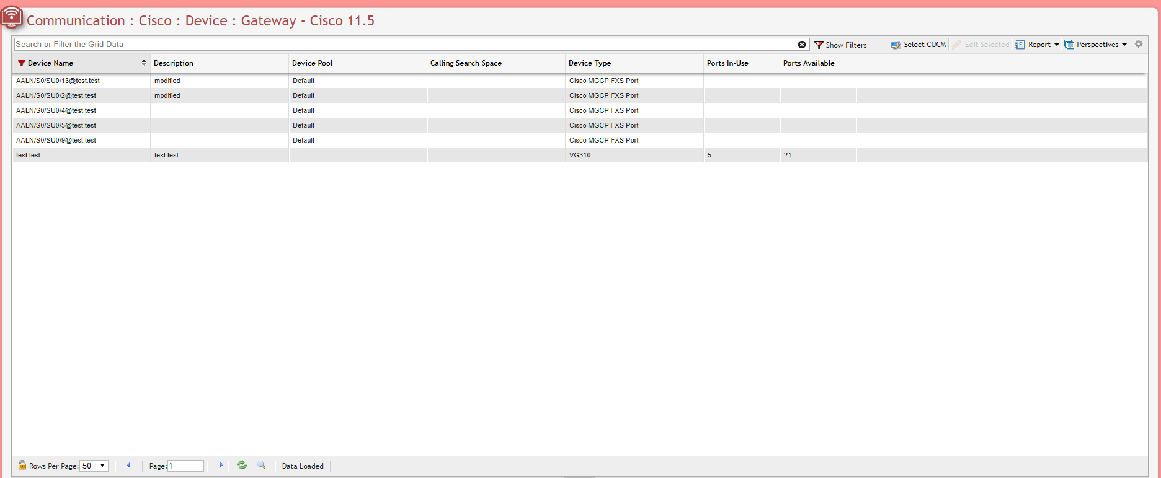Sort by the Ports In-Use column header
This screenshot has height=478, width=1161.
point(727,63)
